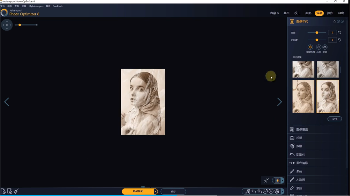The height and width of the screenshot is (196, 350).
Task: Open the gear settings icon in bottom toolbar
Action: point(277,191)
